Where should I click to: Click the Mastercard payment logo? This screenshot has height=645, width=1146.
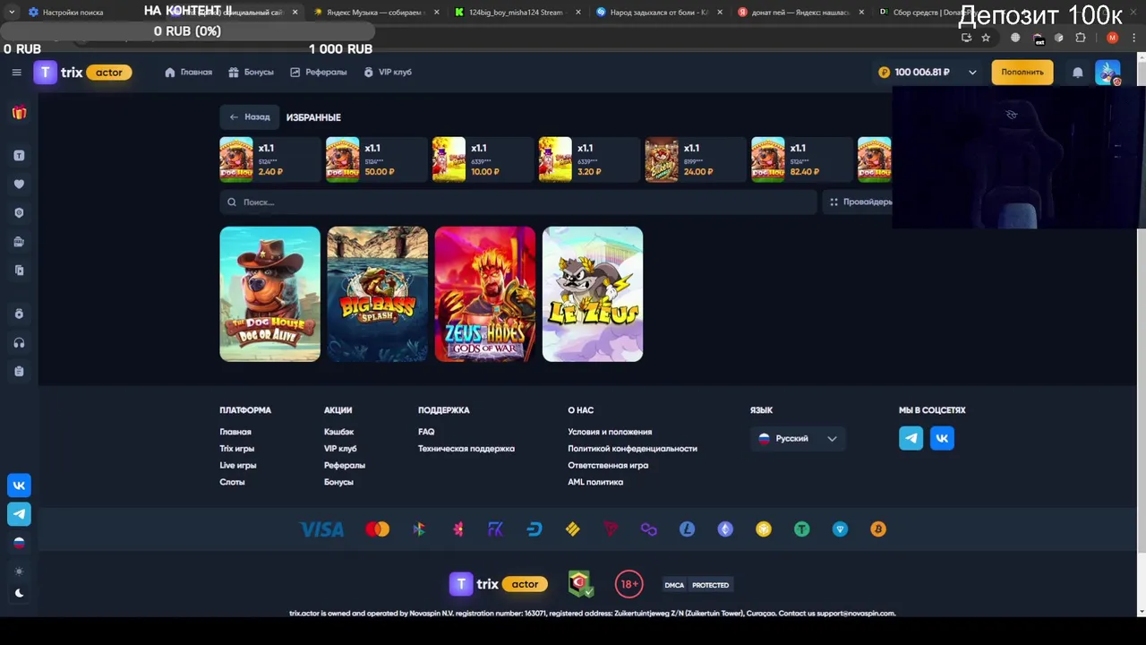click(x=378, y=529)
